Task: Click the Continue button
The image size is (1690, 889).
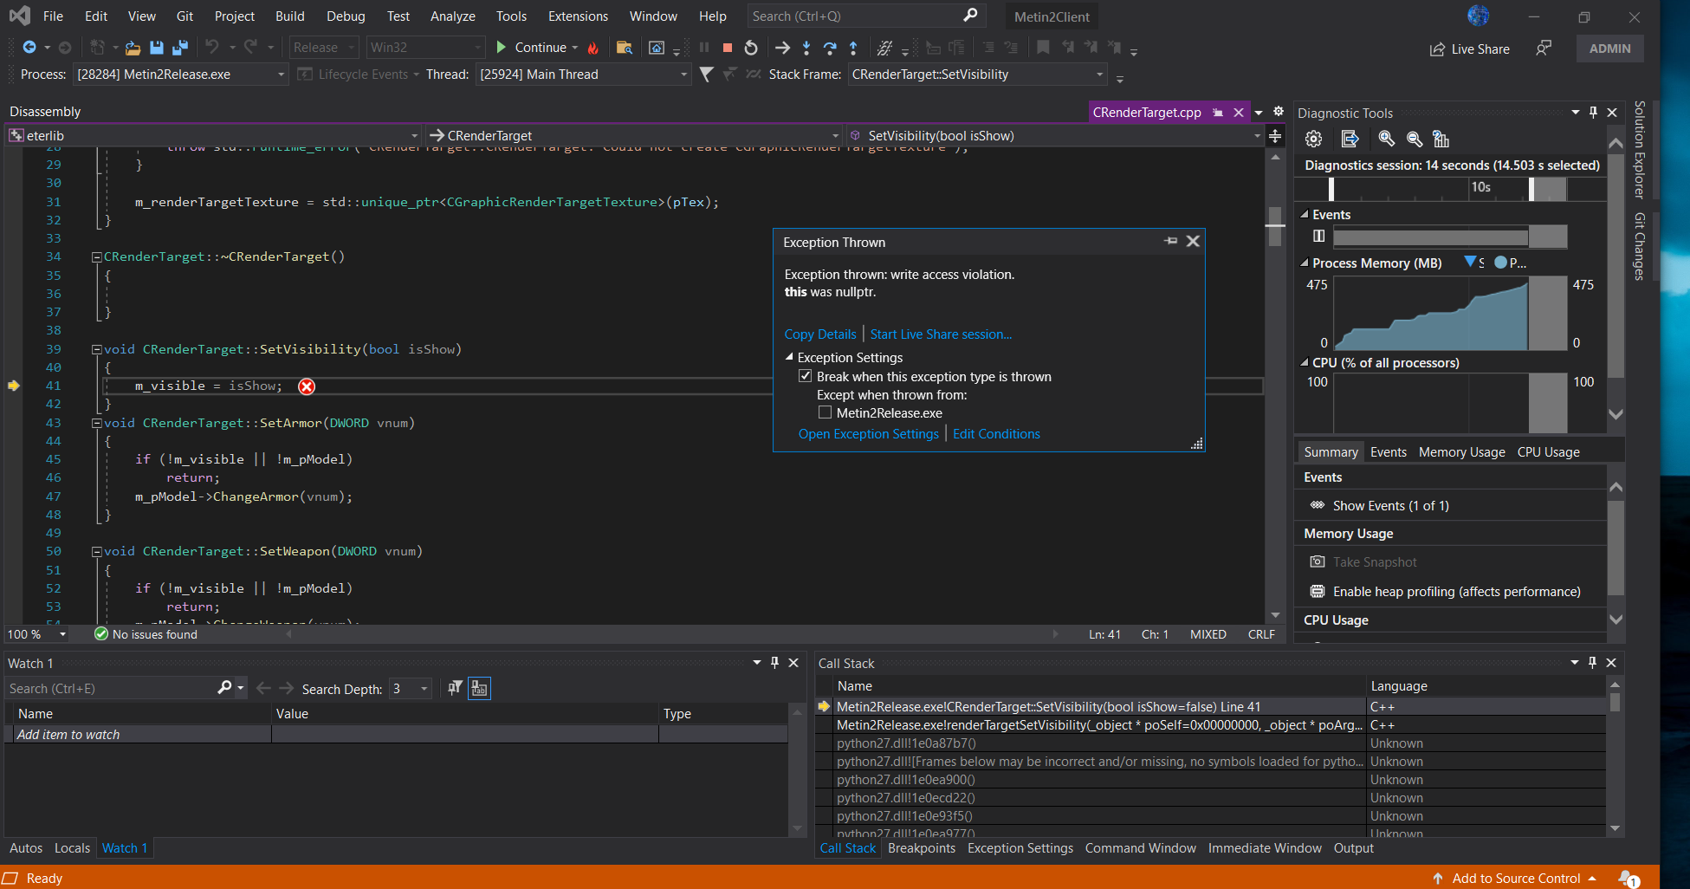Action: [x=531, y=48]
